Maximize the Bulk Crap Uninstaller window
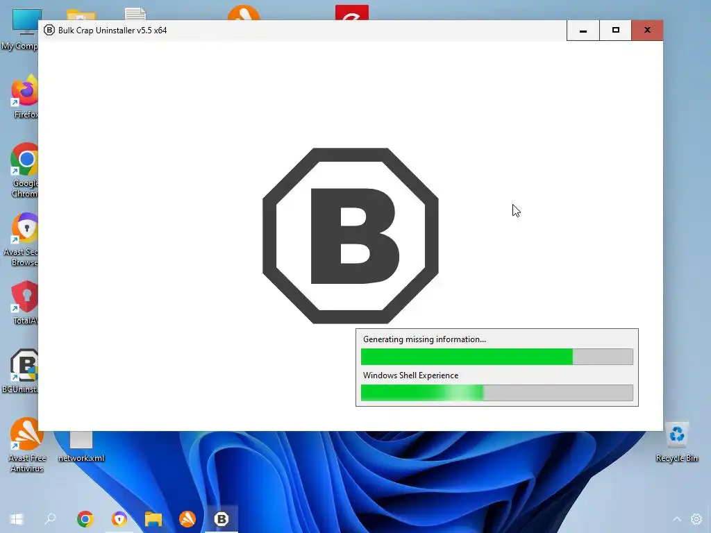 coord(615,31)
